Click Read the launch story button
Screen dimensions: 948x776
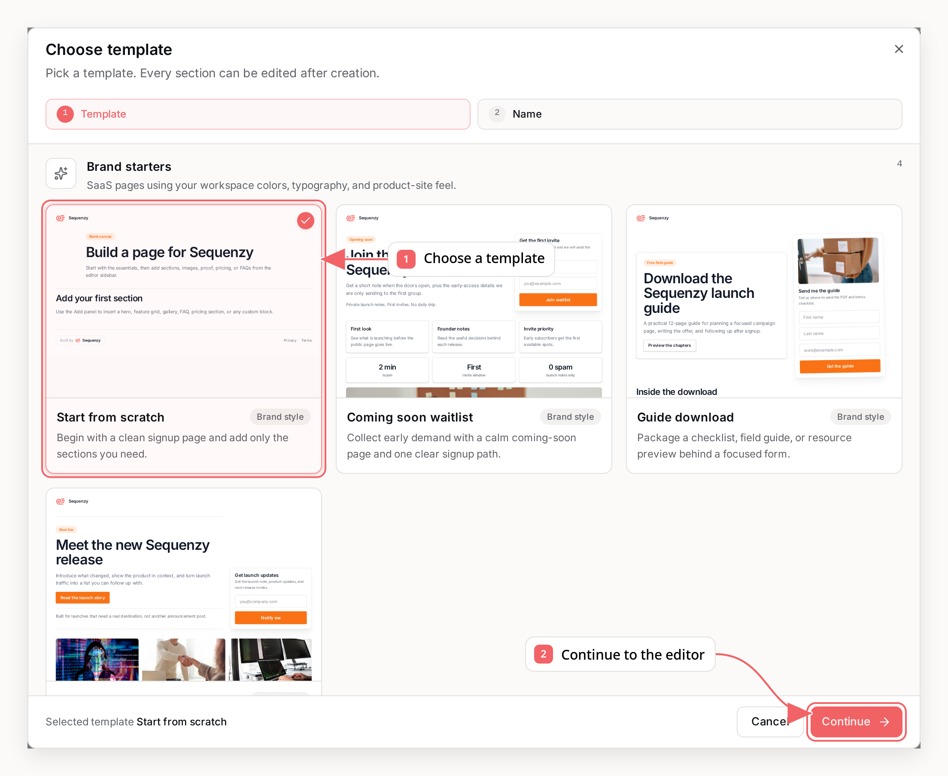click(83, 597)
